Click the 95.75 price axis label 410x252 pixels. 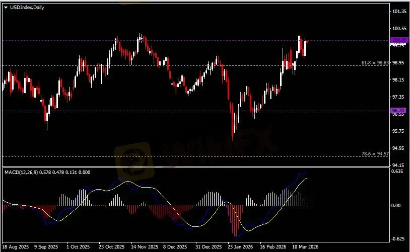pyautogui.click(x=399, y=131)
